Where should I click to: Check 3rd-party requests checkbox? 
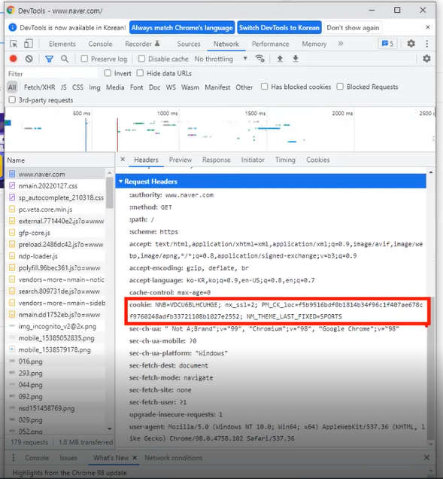click(12, 100)
